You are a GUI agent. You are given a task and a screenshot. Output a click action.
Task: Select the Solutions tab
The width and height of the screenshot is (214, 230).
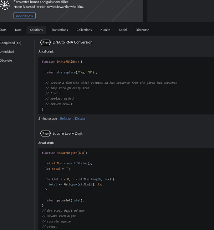click(x=36, y=30)
